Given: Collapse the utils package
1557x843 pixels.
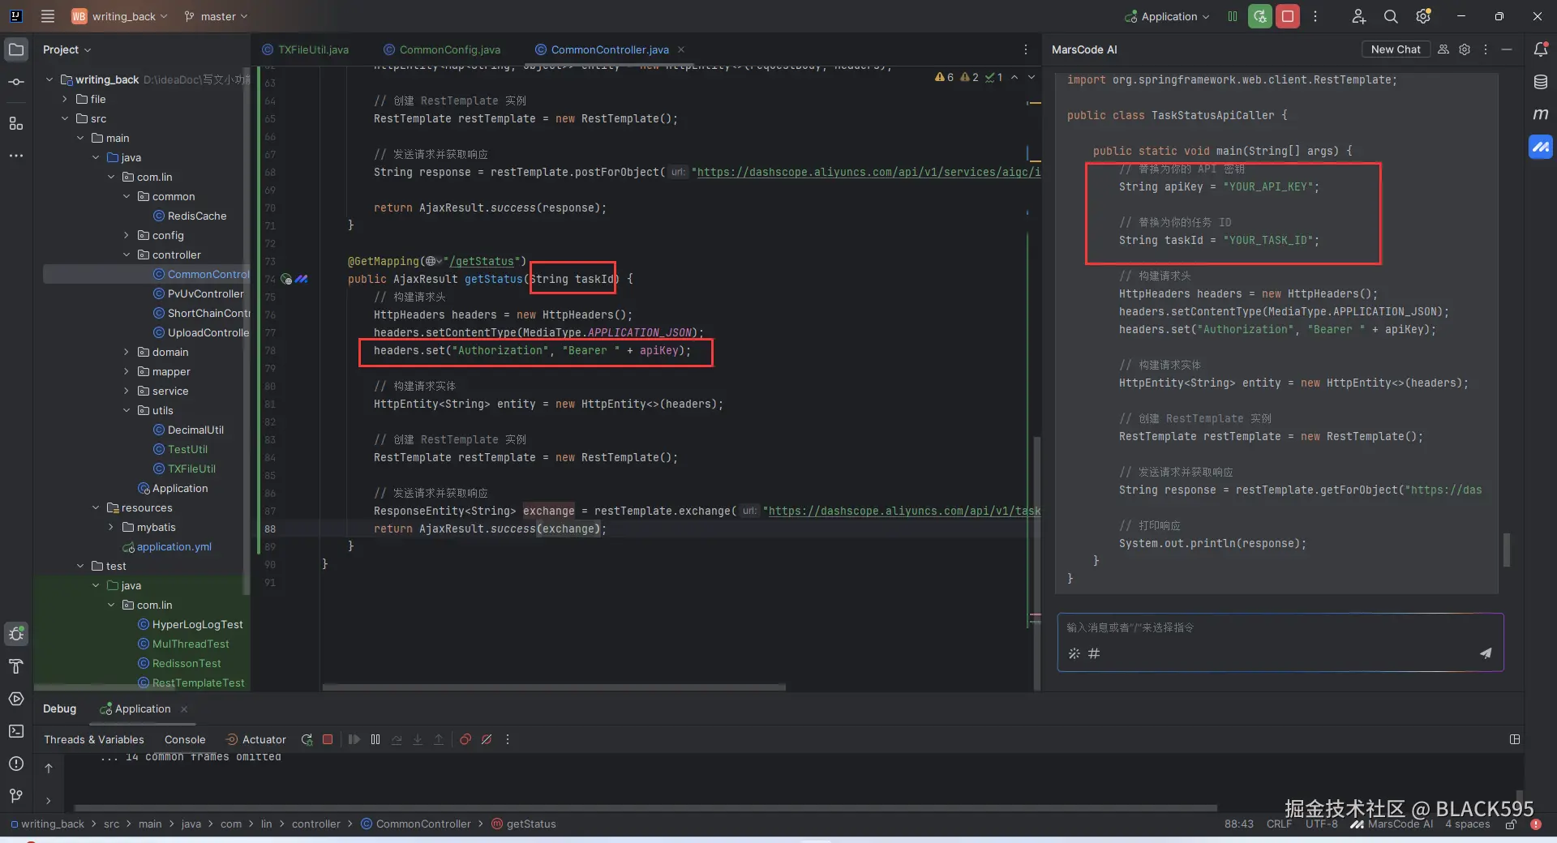Looking at the screenshot, I should [127, 410].
